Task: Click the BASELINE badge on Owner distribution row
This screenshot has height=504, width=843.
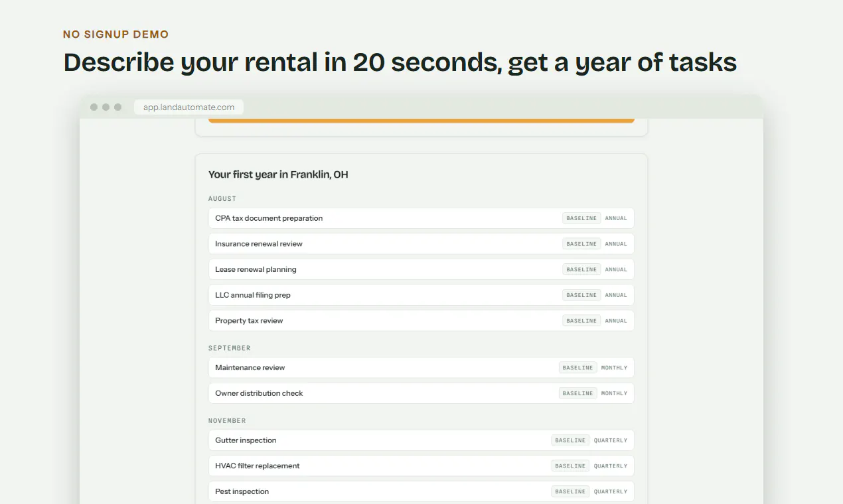Action: (577, 393)
